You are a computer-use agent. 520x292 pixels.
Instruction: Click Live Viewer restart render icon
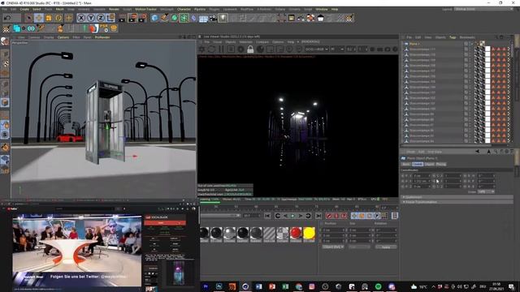211,49
